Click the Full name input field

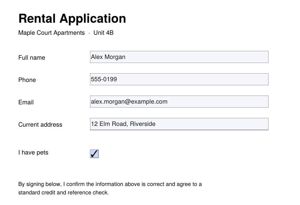pos(179,57)
